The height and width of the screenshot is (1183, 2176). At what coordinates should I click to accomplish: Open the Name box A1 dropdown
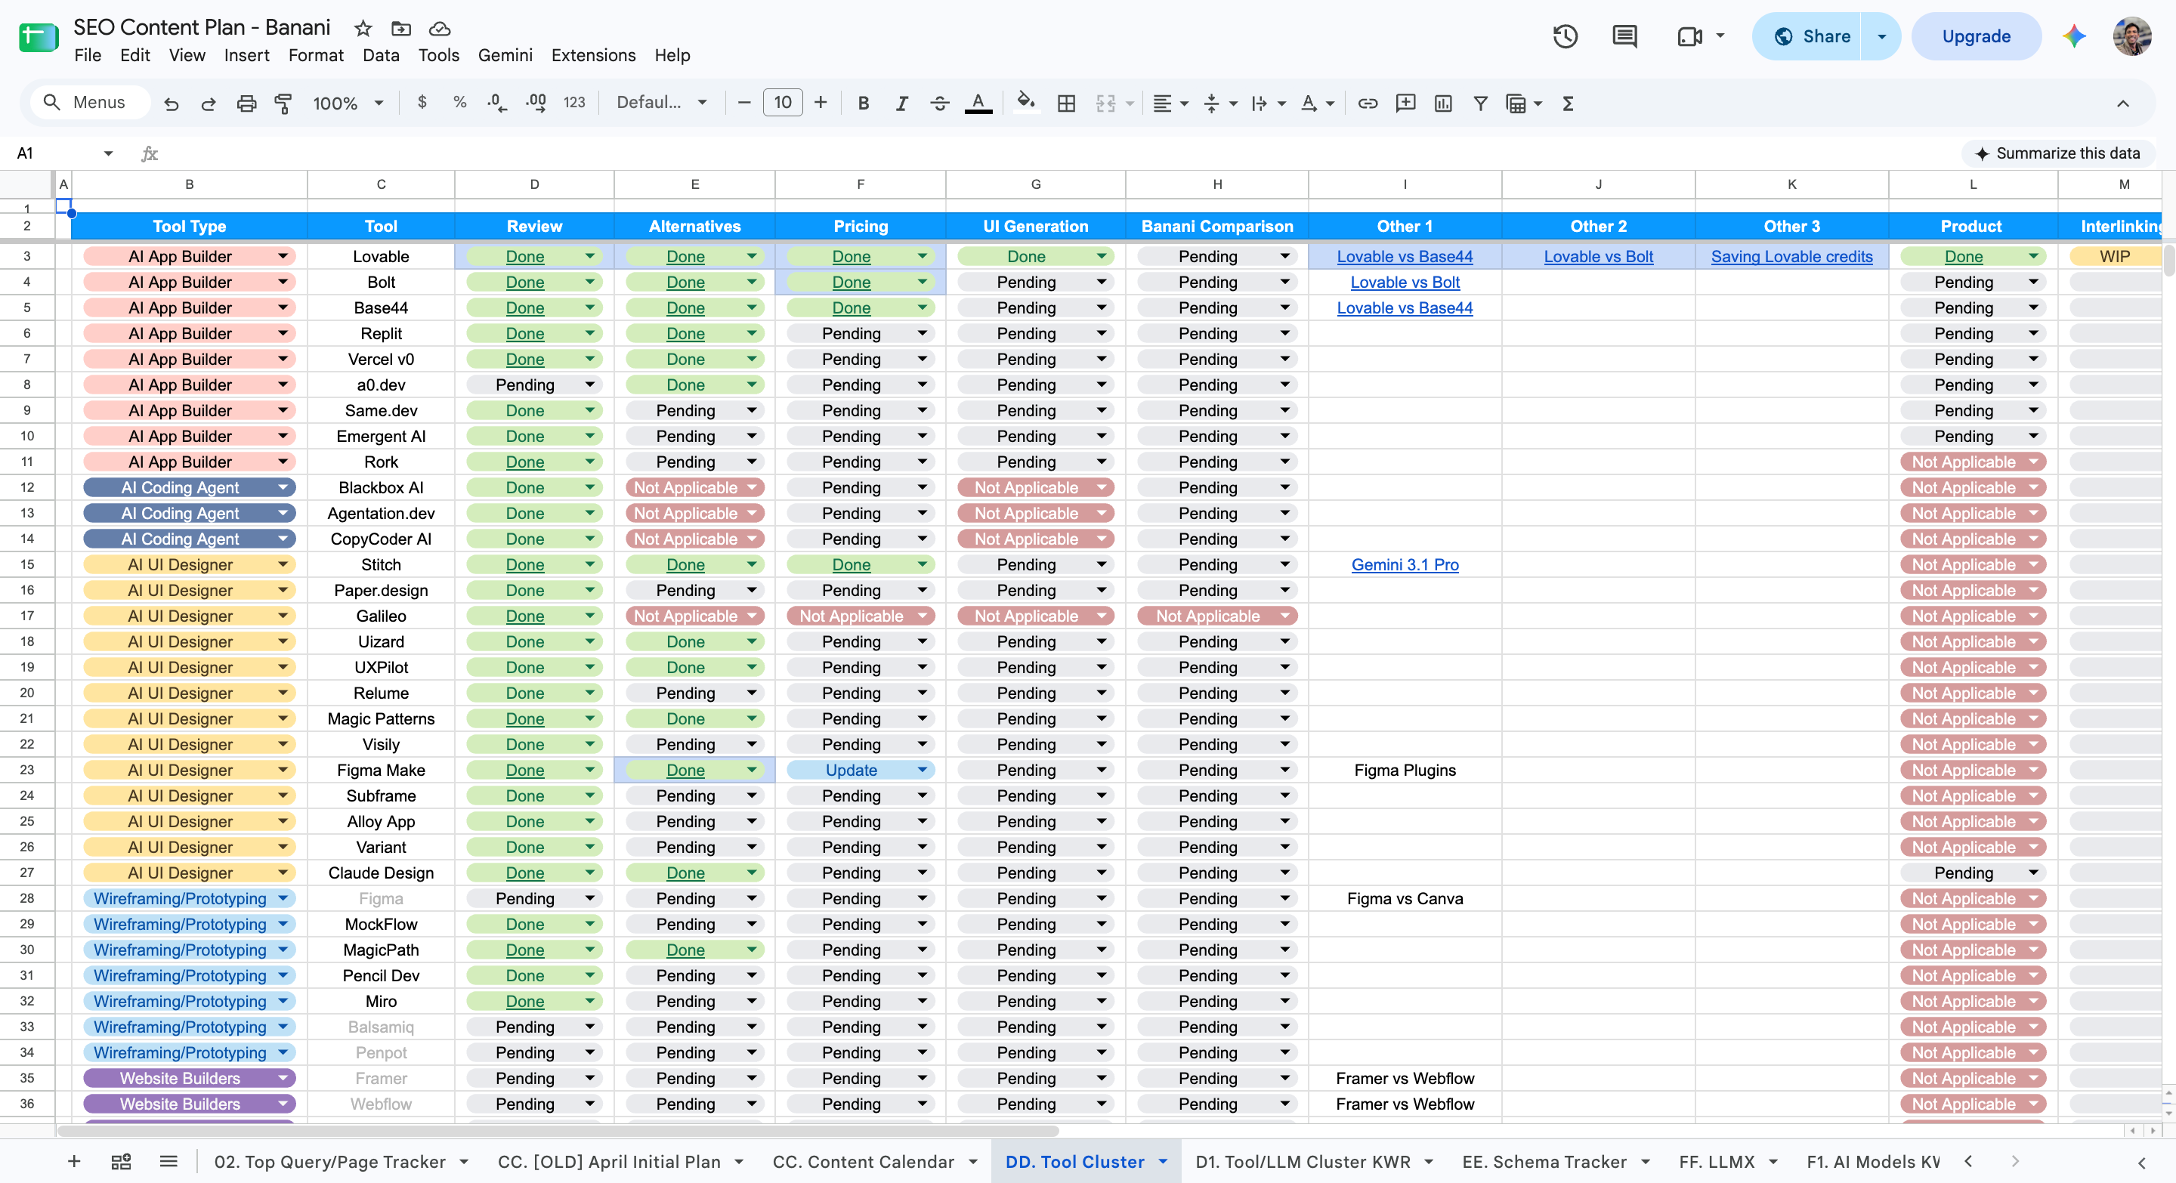[x=108, y=153]
